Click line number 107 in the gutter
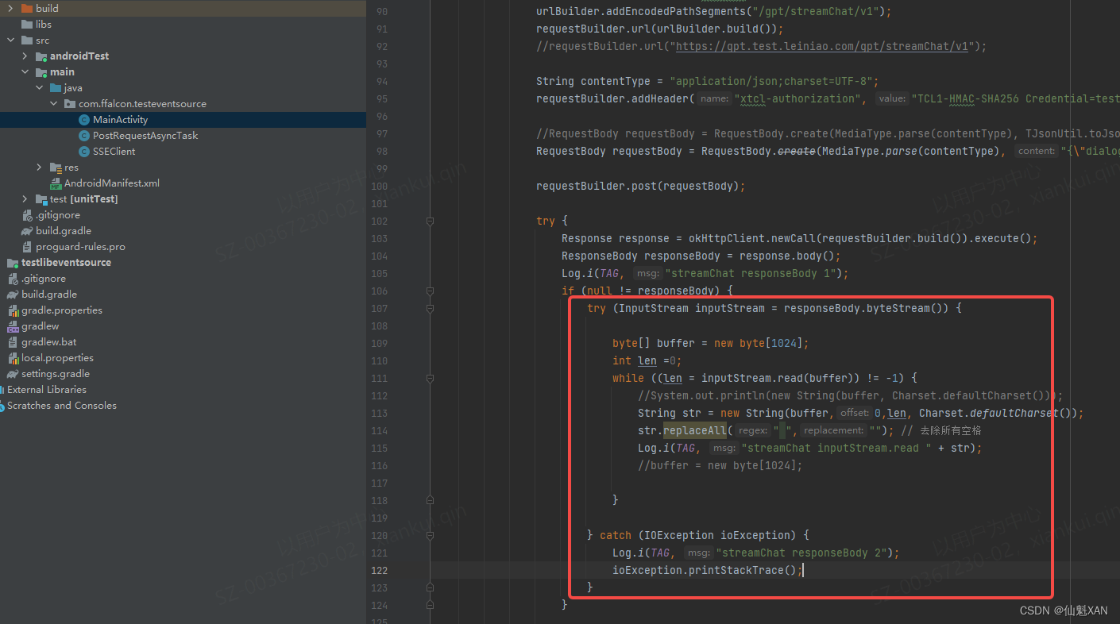Image resolution: width=1120 pixels, height=624 pixels. tap(379, 309)
